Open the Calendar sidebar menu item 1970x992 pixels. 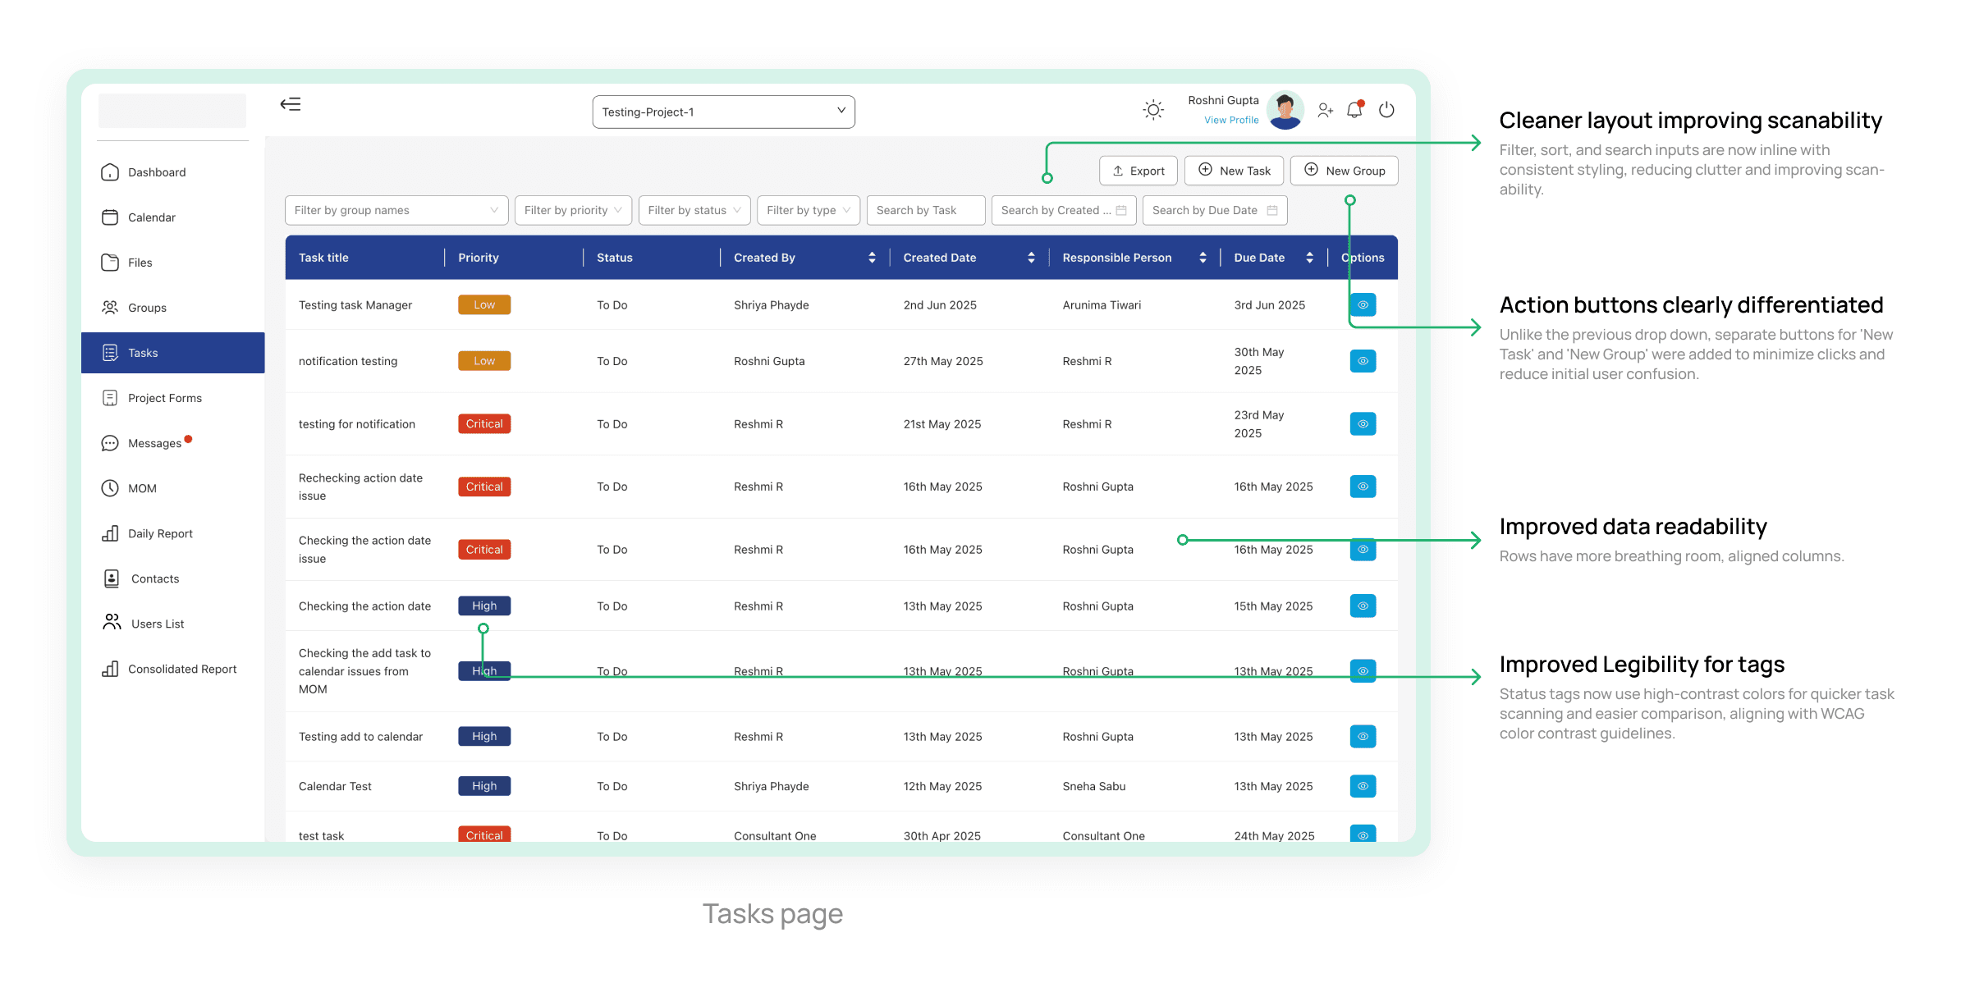(152, 217)
